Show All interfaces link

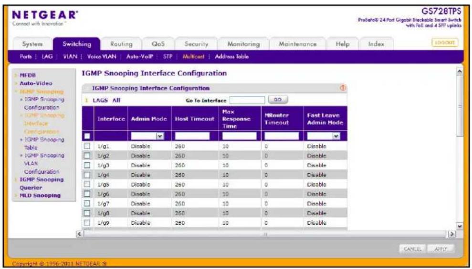[116, 101]
